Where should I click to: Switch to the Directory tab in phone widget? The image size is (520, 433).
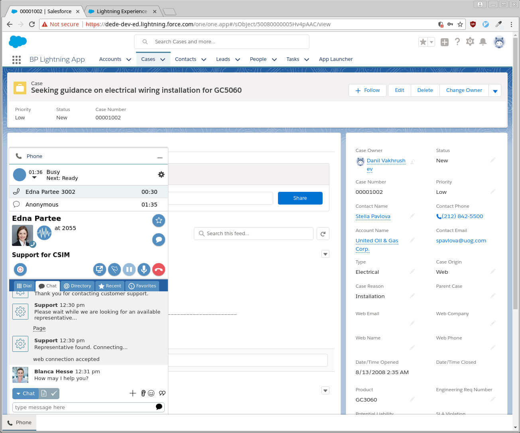[77, 285]
